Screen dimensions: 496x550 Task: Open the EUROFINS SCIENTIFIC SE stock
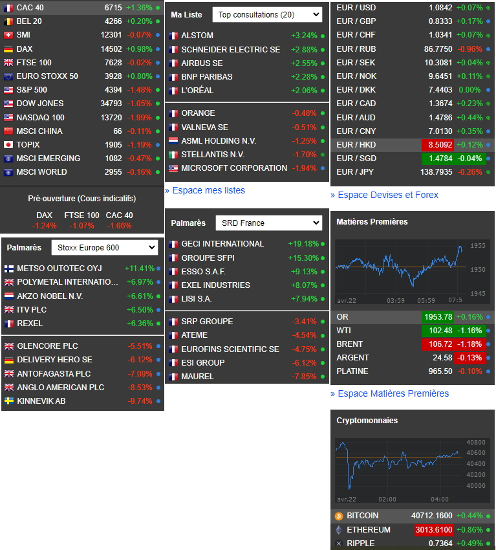[x=230, y=349]
